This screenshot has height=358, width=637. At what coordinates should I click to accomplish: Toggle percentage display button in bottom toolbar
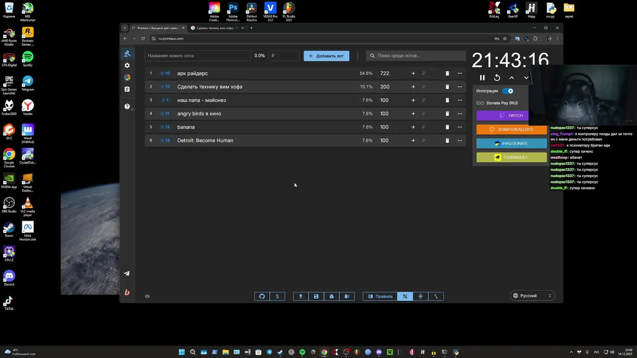coord(405,296)
